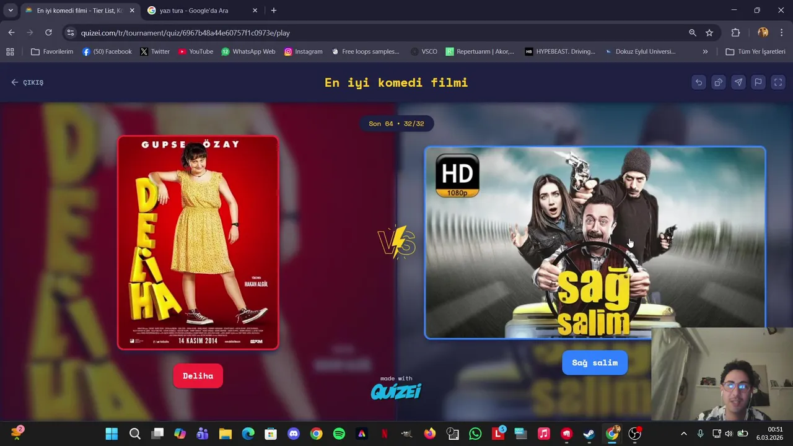Open the zoom magnifier in address bar

click(693, 33)
